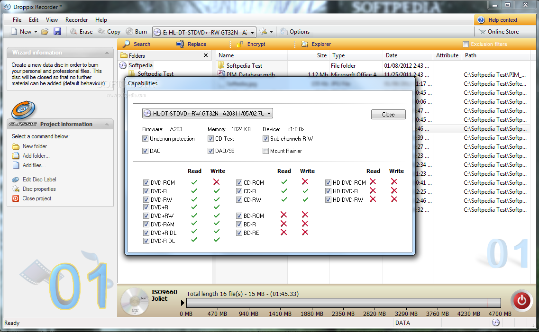Sort by the Name column header
This screenshot has width=539, height=332.
click(251, 55)
